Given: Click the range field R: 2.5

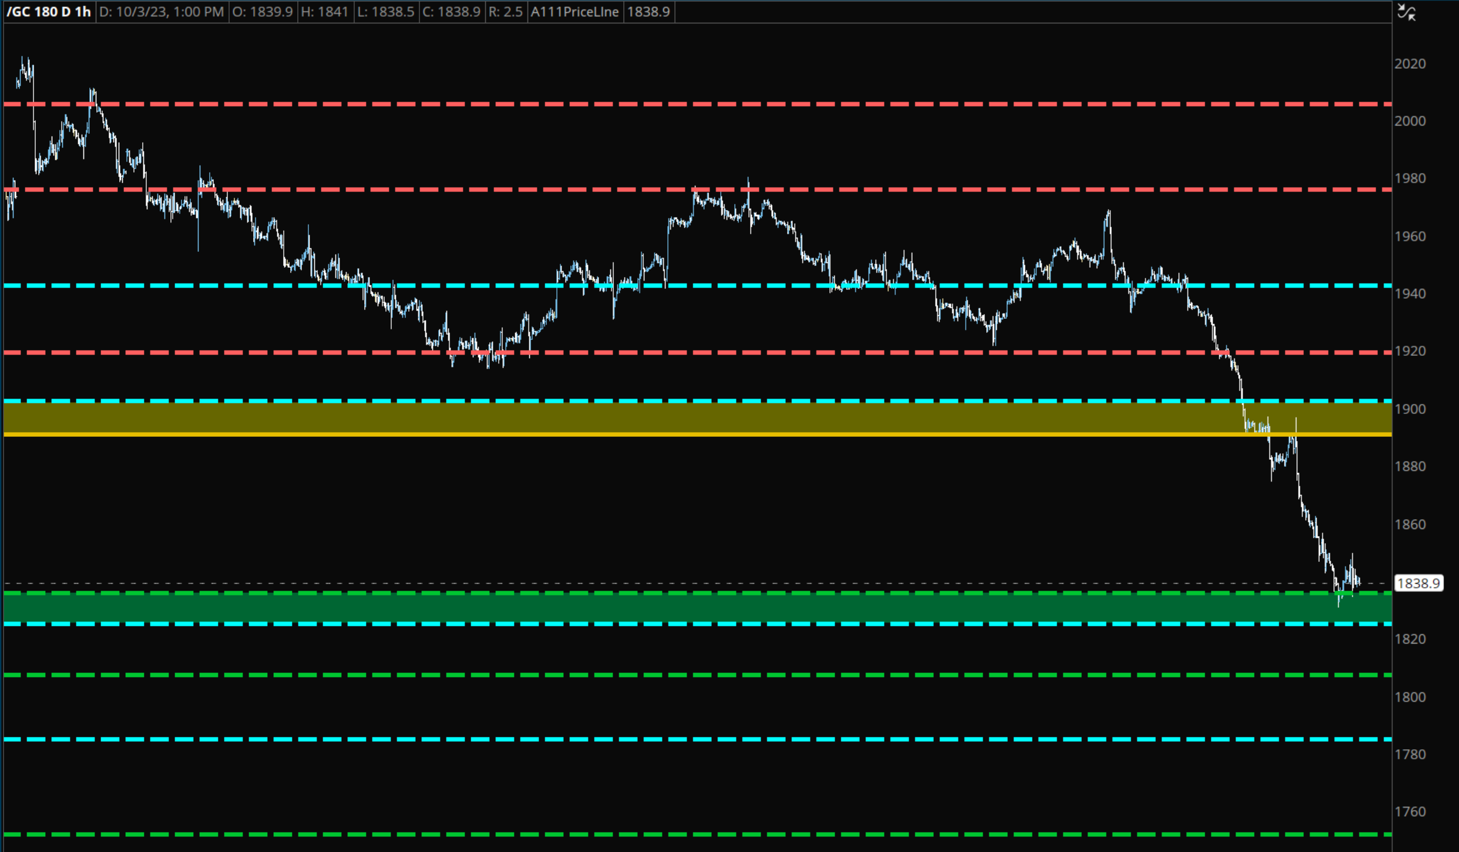Looking at the screenshot, I should [x=505, y=12].
